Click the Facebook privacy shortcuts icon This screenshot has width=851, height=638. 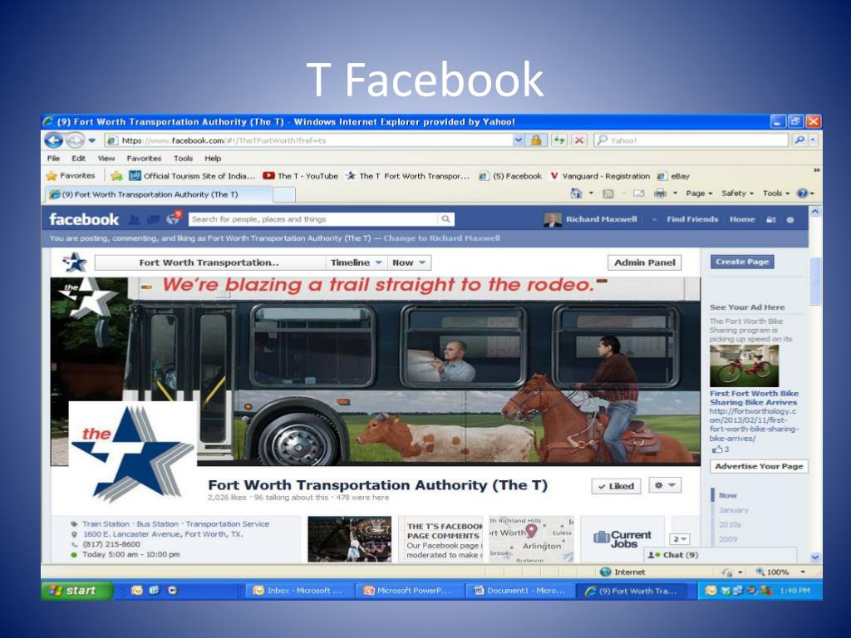pos(770,219)
